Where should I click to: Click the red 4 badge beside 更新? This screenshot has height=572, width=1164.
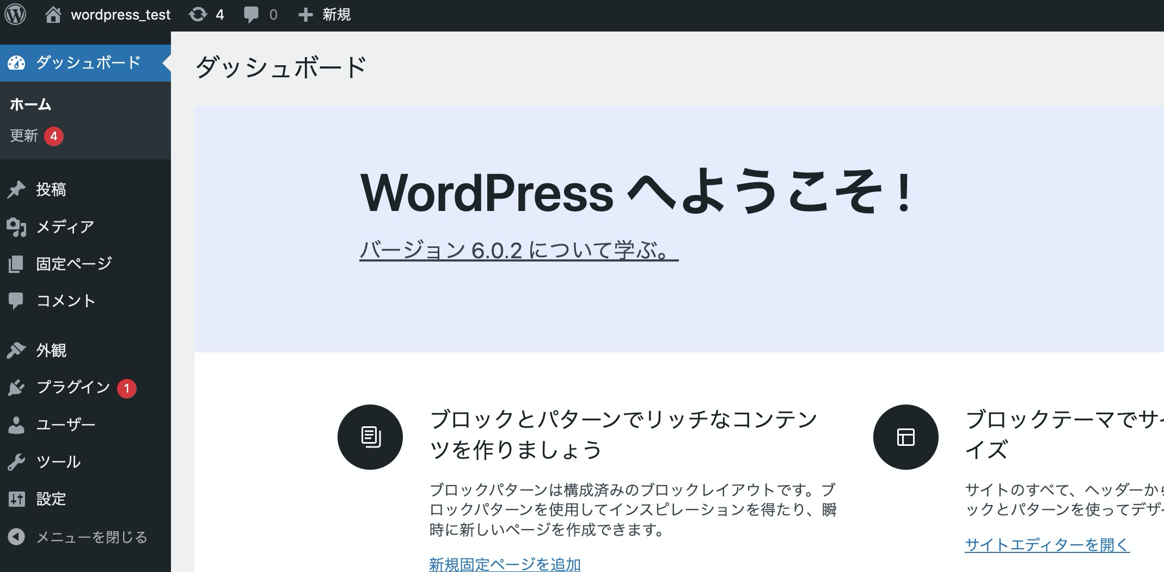[54, 136]
